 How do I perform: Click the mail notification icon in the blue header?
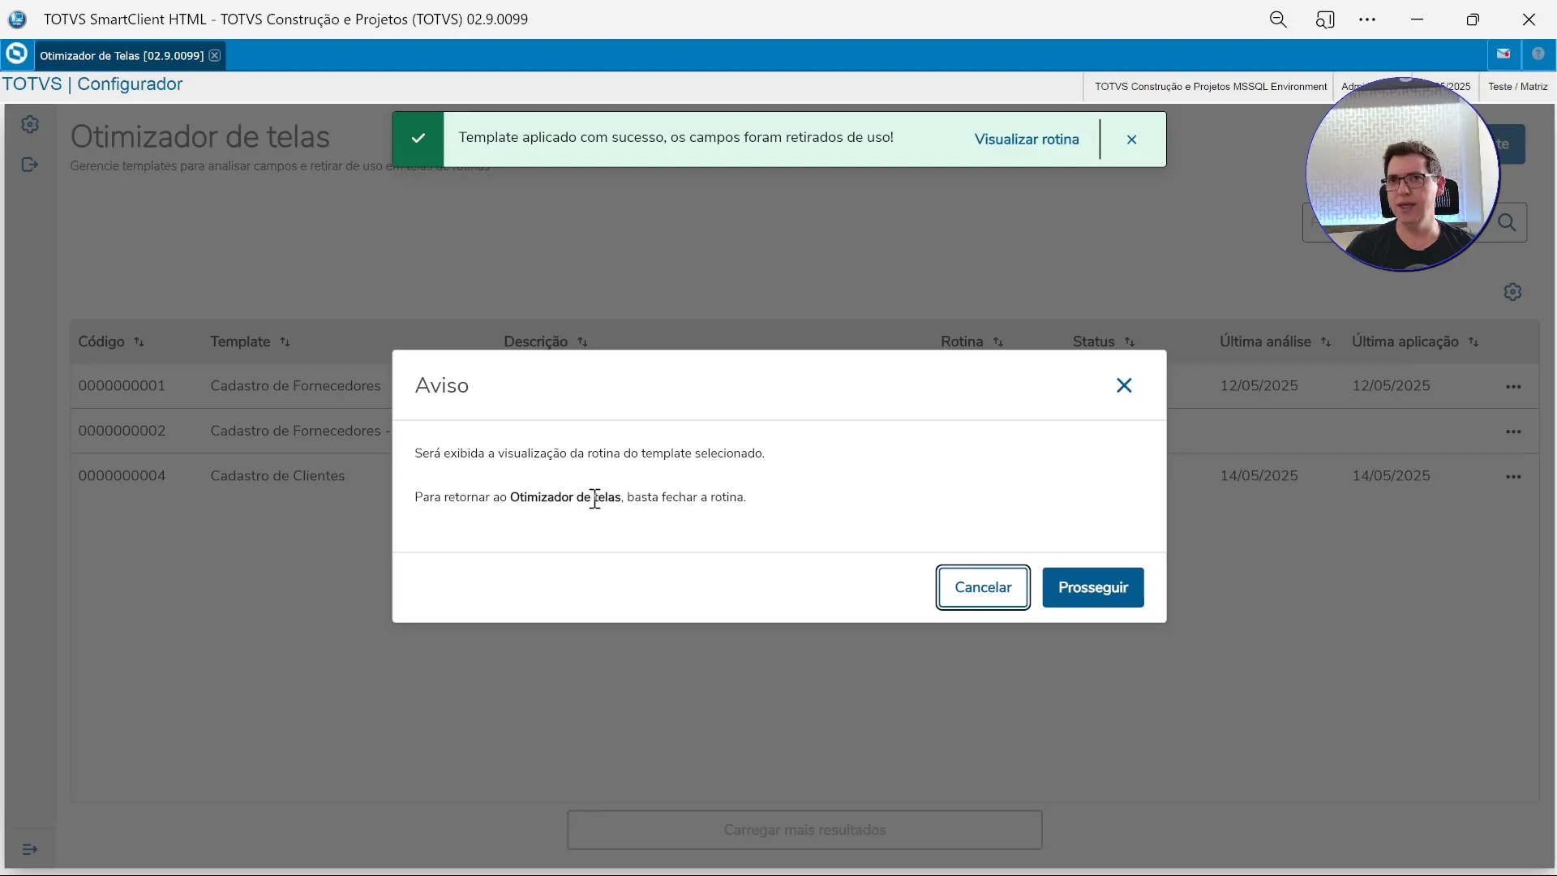click(1504, 54)
